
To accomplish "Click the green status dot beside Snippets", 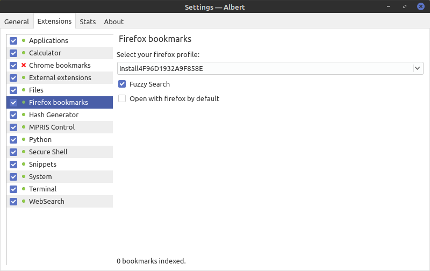I will (x=24, y=164).
